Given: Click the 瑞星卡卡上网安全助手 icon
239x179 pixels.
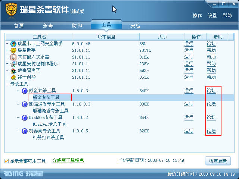Looking at the screenshot, I should 13,44.
